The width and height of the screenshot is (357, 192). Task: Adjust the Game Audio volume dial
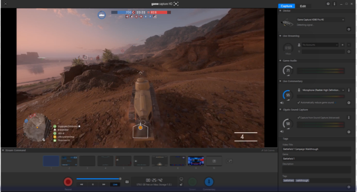(x=288, y=70)
